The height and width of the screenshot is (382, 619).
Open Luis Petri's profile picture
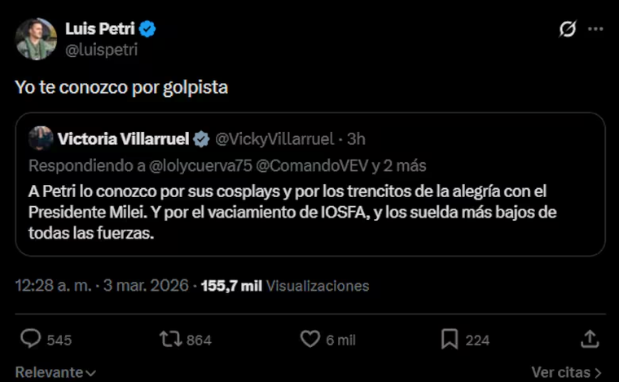coord(36,38)
